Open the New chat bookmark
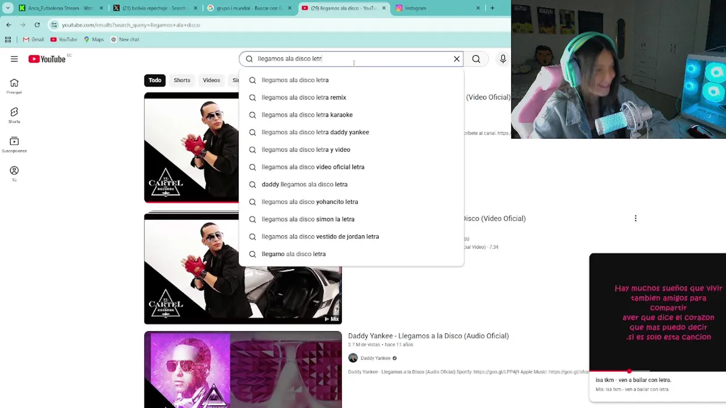The image size is (726, 408). 125,40
